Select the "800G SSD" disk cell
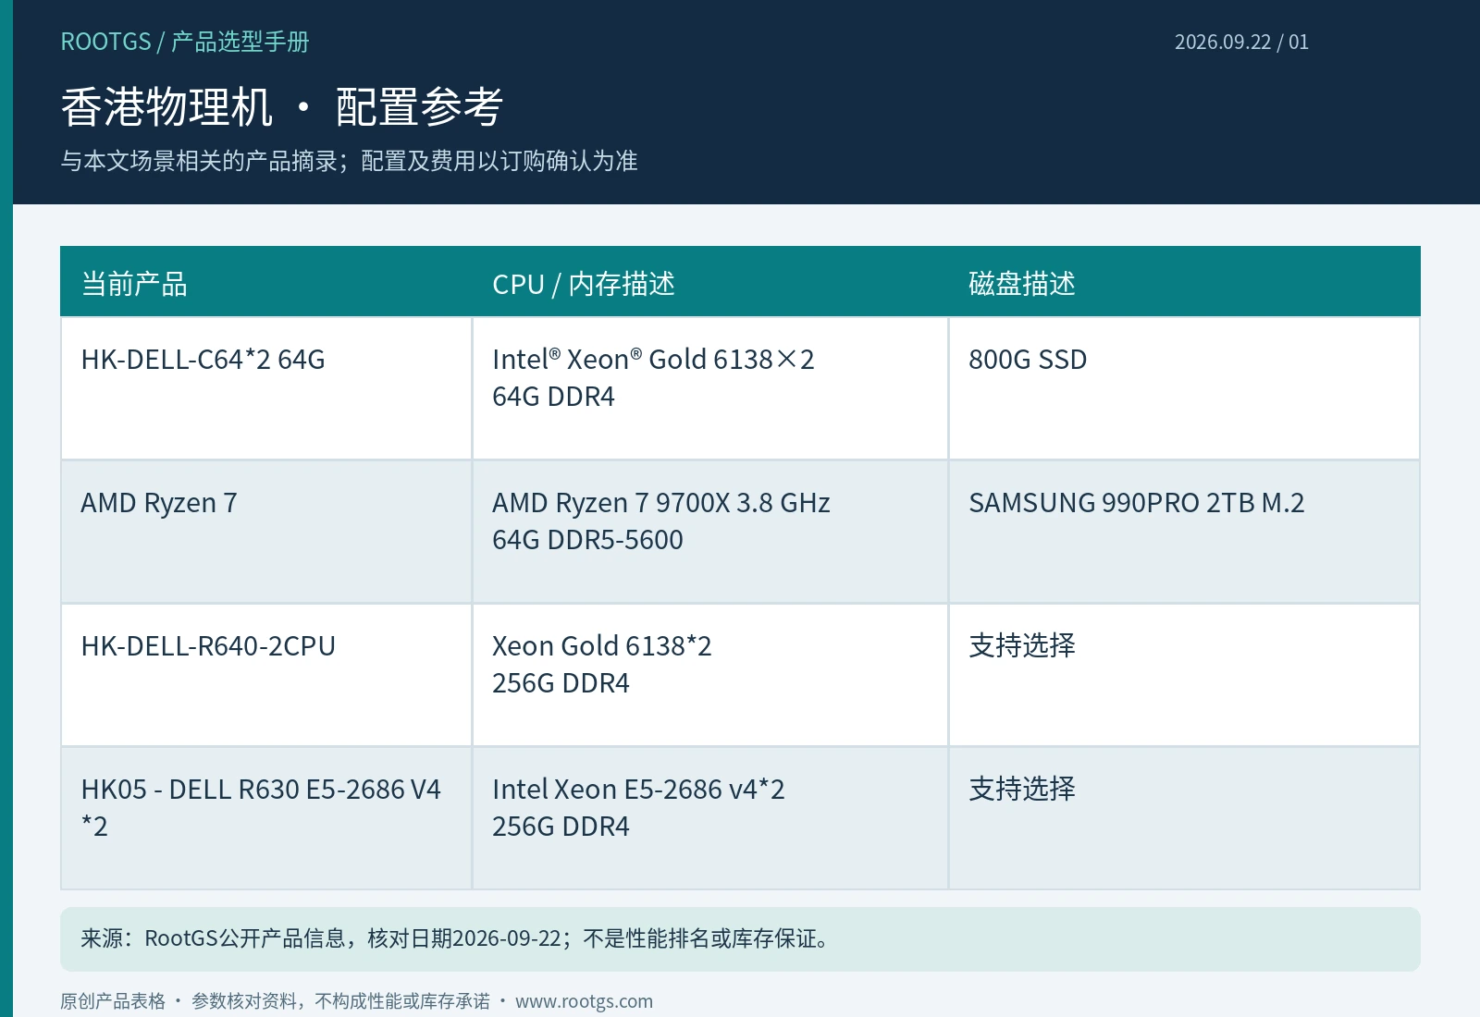The image size is (1480, 1017). (x=1184, y=388)
